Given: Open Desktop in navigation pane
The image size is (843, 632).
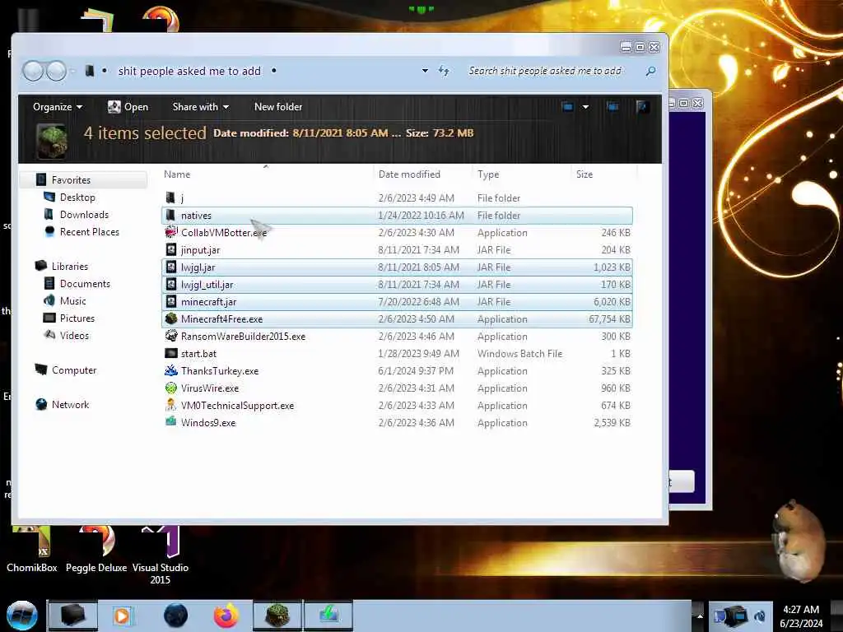Looking at the screenshot, I should click(77, 197).
